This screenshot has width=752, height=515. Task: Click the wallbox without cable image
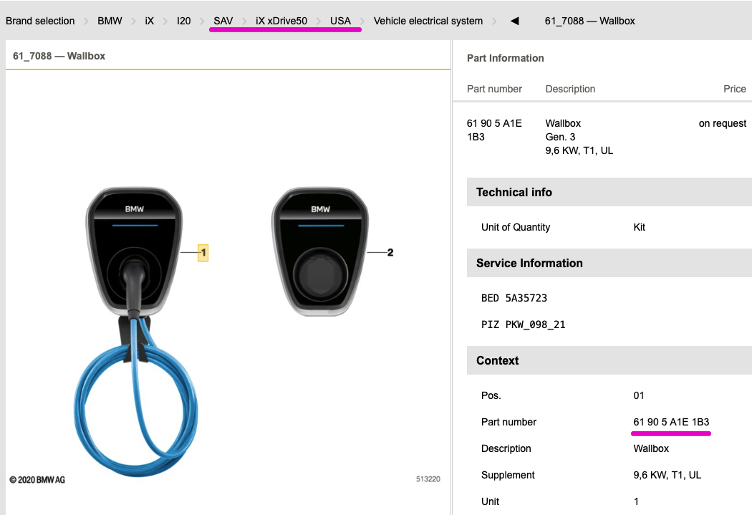[x=320, y=251]
